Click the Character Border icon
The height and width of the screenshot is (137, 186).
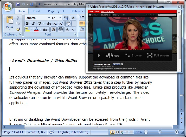(x=73, y=18)
